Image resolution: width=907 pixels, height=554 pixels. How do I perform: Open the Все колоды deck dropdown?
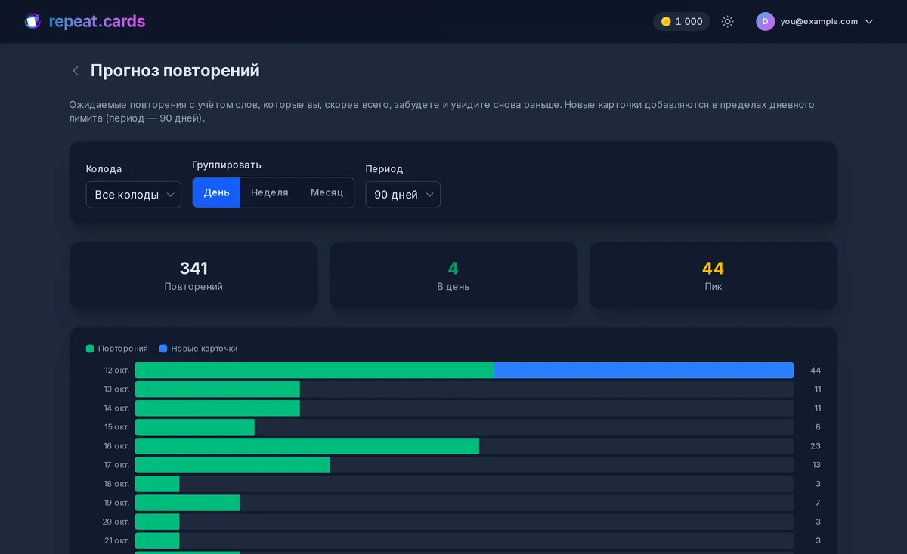click(x=134, y=195)
